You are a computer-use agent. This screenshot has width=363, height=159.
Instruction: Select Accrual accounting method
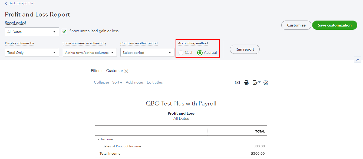coord(200,53)
